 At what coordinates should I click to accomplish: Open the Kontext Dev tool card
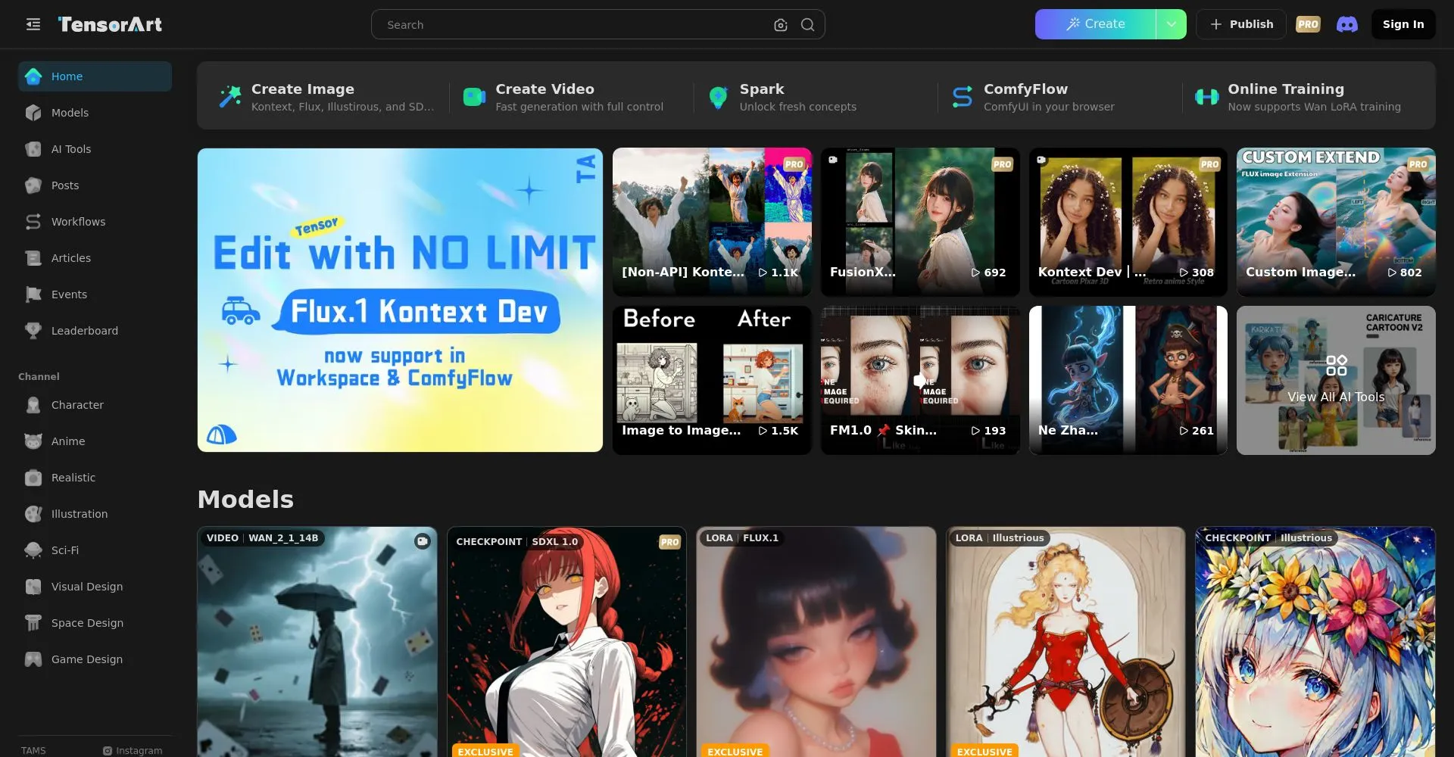[x=1128, y=222]
